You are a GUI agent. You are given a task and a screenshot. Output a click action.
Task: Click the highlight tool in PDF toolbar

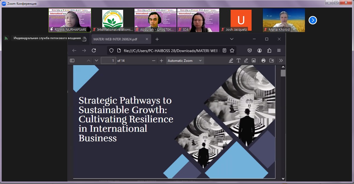coord(231,60)
